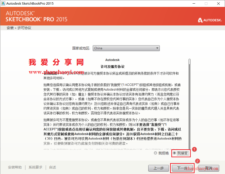Open the 安装帮助 link
The width and height of the screenshot is (225, 174).
click(x=15, y=167)
